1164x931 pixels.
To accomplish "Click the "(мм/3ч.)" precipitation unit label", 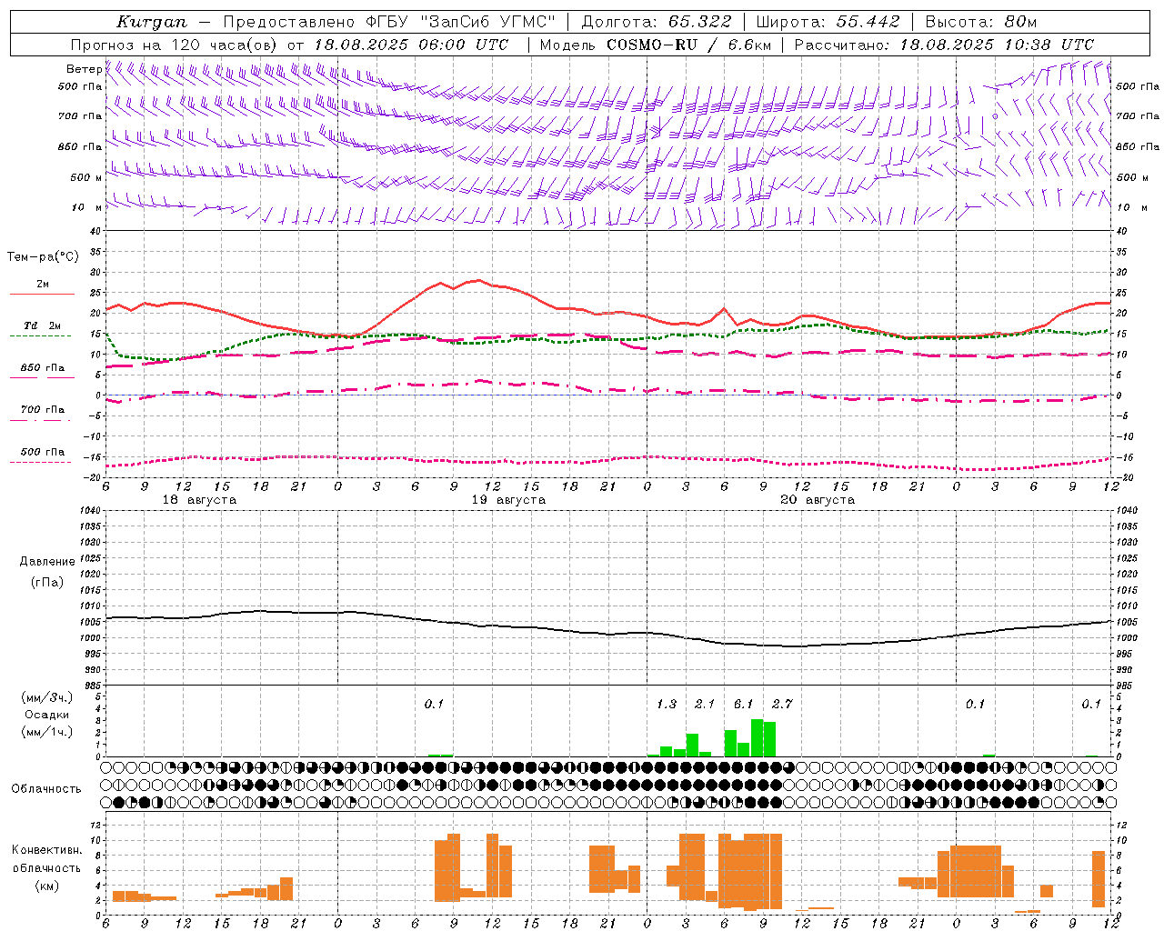I will [47, 697].
